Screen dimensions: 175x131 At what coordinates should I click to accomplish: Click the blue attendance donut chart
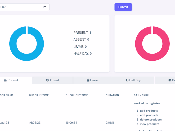coord(27,44)
